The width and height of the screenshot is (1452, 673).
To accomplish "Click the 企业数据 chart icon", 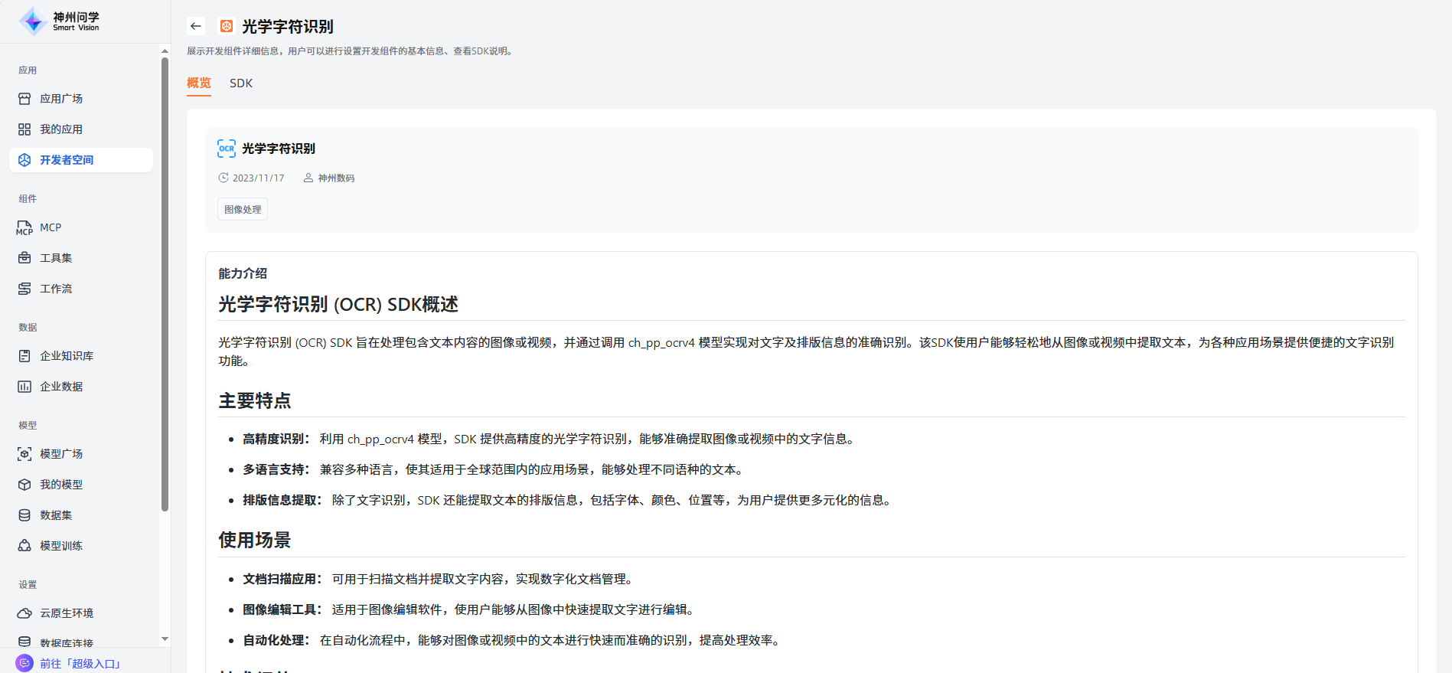I will pyautogui.click(x=24, y=387).
